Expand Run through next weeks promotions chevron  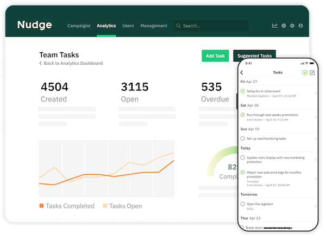pos(315,117)
